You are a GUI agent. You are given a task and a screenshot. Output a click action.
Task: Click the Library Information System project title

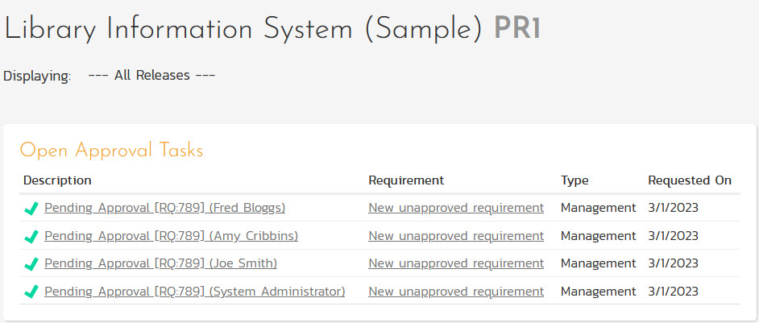coord(243,30)
